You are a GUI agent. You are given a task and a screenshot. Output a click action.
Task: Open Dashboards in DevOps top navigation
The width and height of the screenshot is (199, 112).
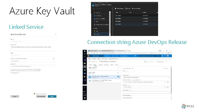coord(107,56)
